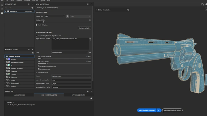Enable the Opacity baker checkbox
207x116 pixels.
point(7,86)
